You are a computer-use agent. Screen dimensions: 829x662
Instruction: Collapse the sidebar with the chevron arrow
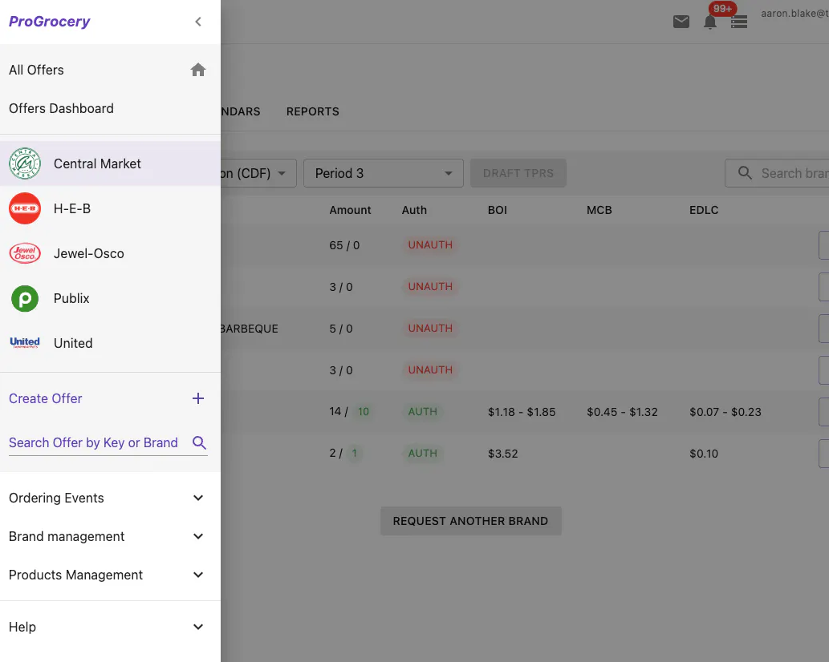198,22
